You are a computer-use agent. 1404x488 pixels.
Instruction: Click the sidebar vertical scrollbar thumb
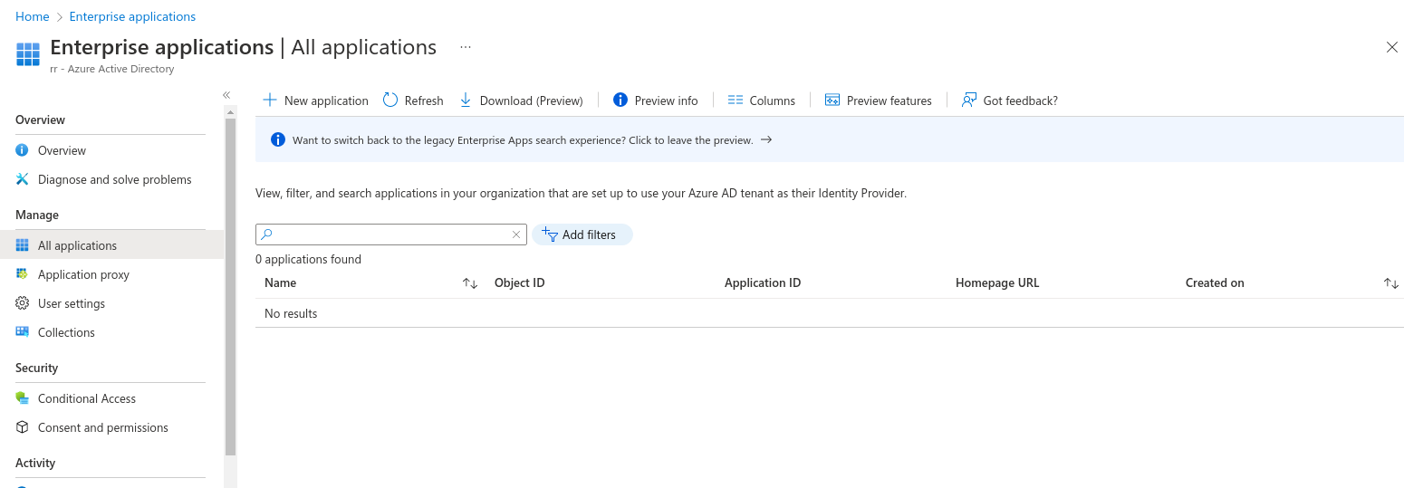(230, 286)
